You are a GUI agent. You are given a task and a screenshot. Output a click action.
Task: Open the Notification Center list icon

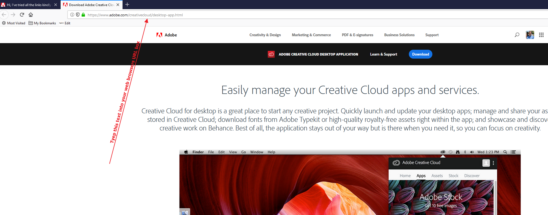[513, 152]
